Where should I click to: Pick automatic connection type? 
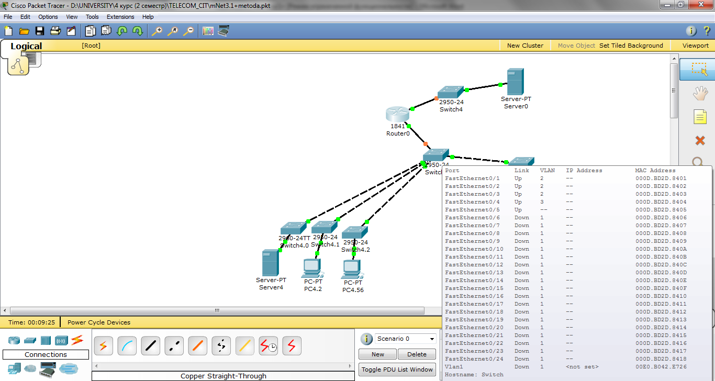(103, 345)
